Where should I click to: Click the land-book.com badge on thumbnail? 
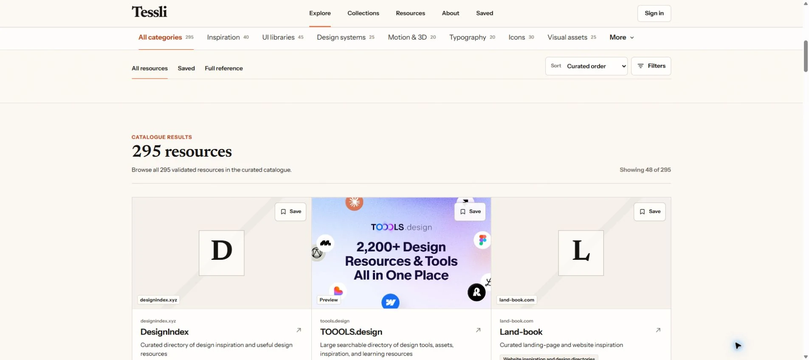pyautogui.click(x=517, y=300)
